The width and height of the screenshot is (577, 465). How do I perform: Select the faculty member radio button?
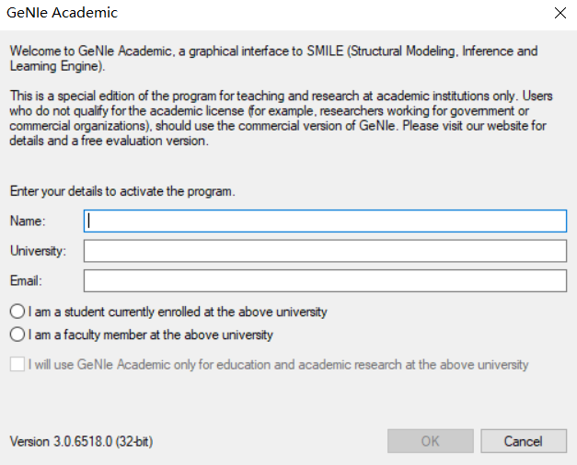[17, 335]
